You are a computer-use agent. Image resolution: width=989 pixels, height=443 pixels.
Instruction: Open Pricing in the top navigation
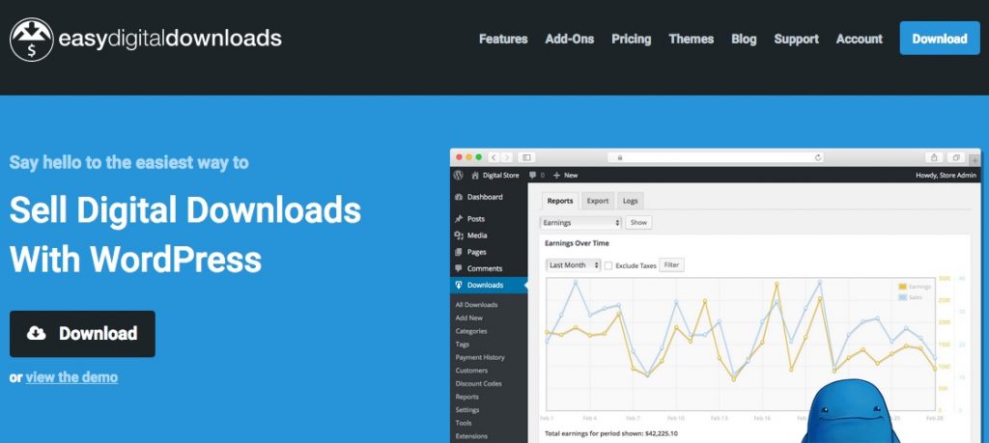click(x=632, y=39)
